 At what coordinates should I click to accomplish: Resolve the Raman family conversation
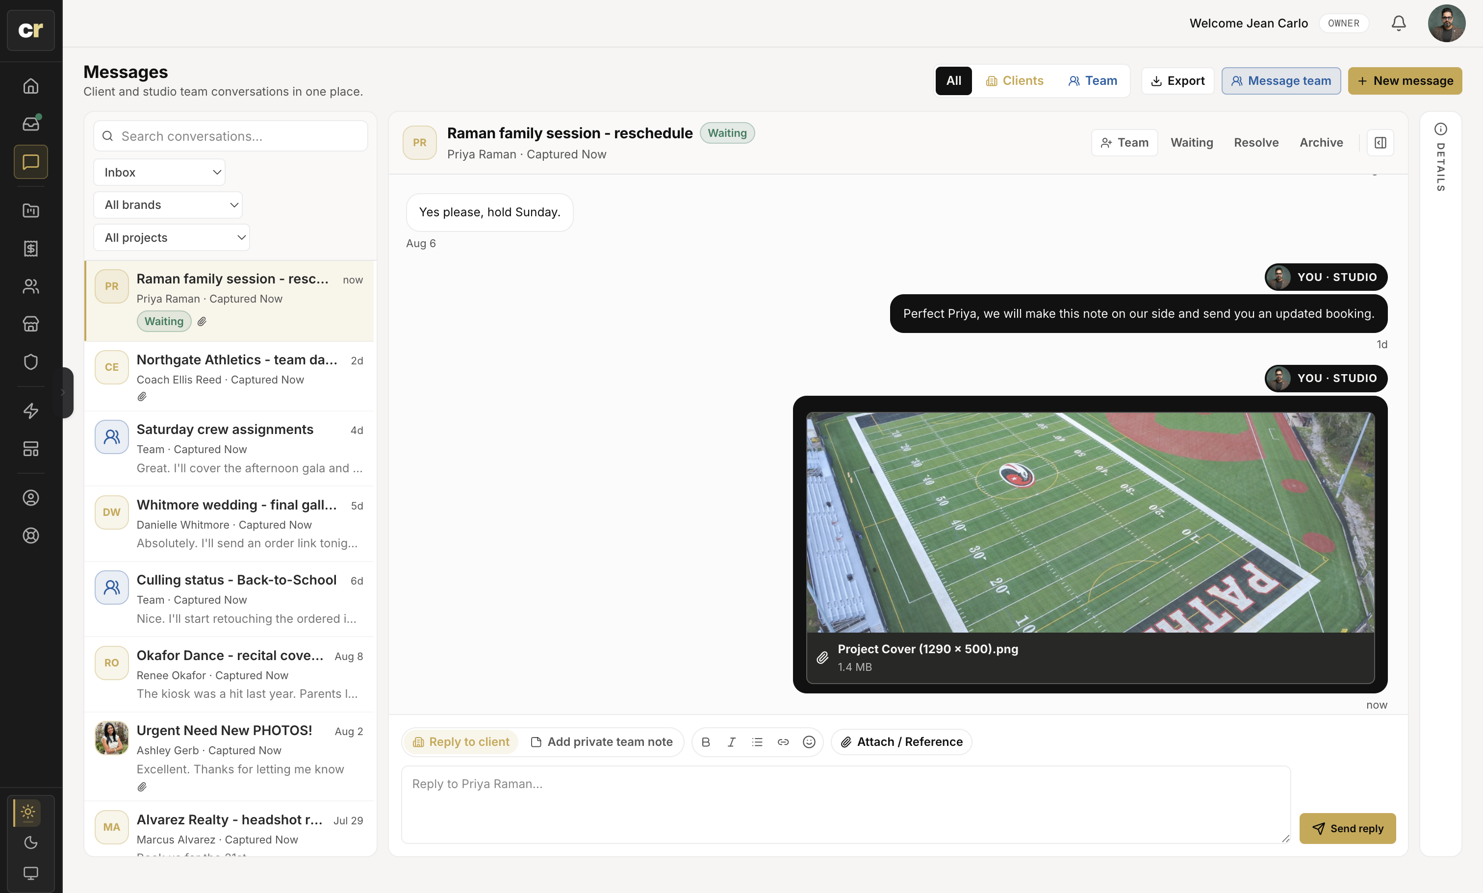pos(1256,143)
